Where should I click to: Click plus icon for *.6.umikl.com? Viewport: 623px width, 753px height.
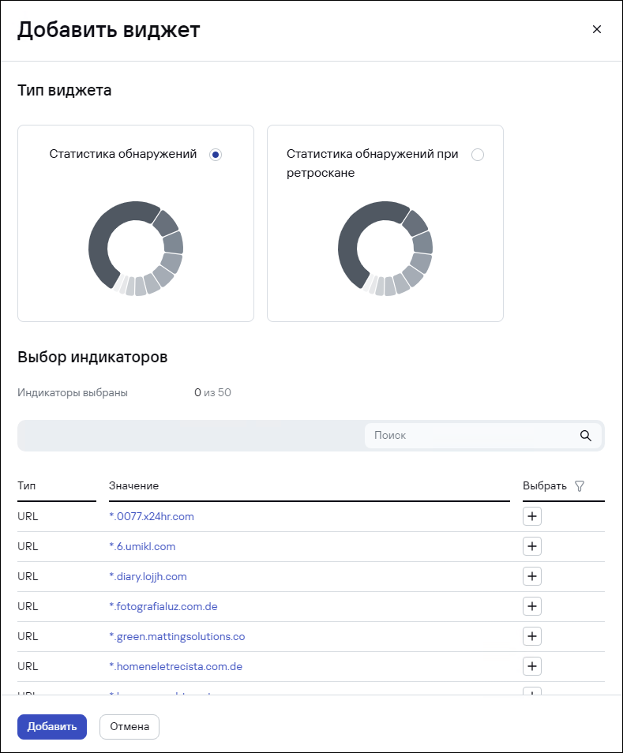coord(532,546)
